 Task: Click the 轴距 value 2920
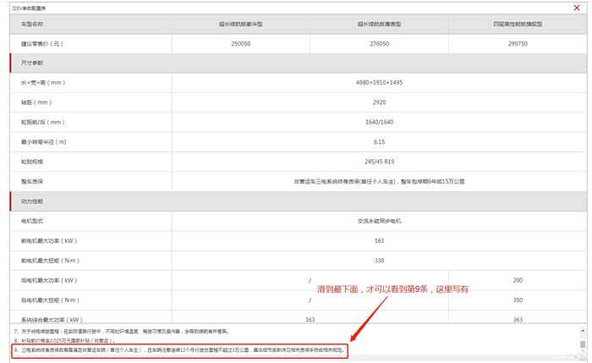[379, 102]
